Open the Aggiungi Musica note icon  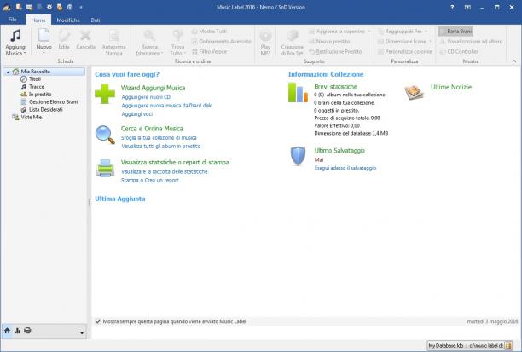point(15,36)
